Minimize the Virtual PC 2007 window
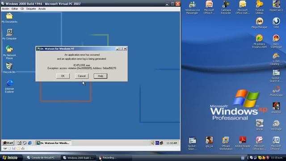The image size is (286, 161). point(167,4)
